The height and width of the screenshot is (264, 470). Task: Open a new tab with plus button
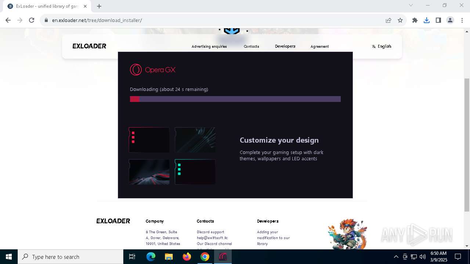point(99,6)
